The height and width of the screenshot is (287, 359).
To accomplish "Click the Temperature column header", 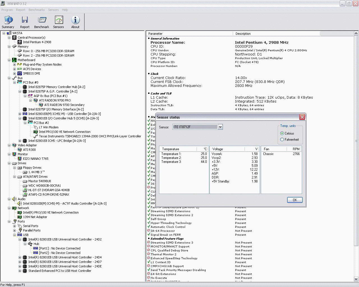I will click(178, 149).
